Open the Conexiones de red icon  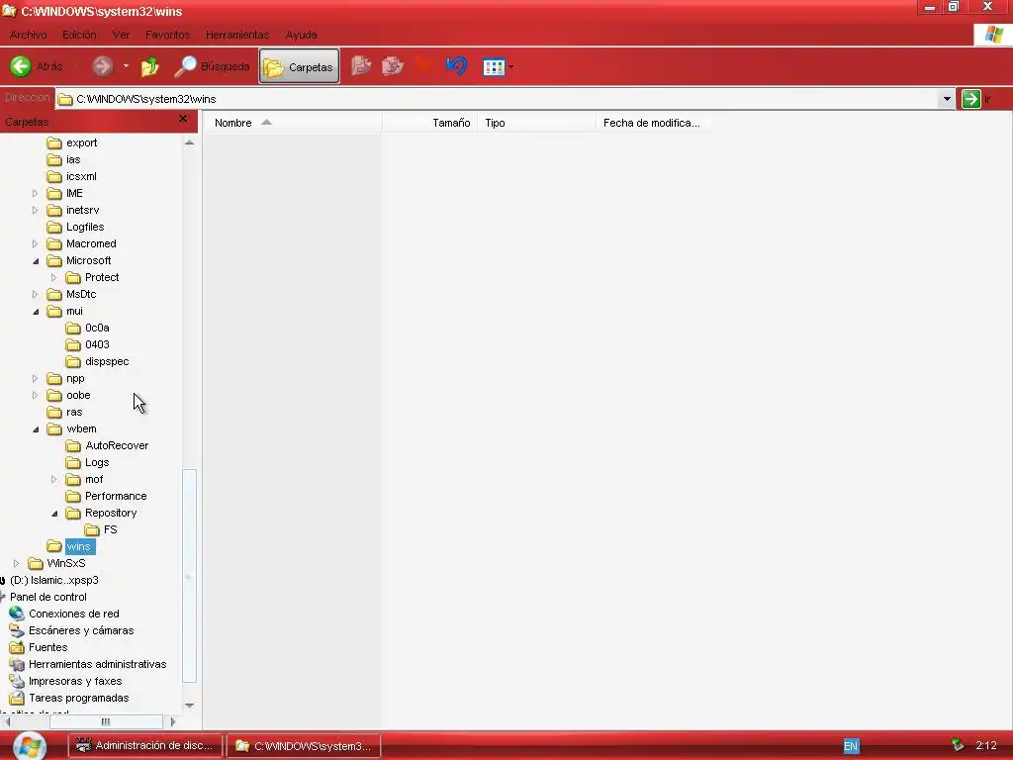pyautogui.click(x=17, y=614)
